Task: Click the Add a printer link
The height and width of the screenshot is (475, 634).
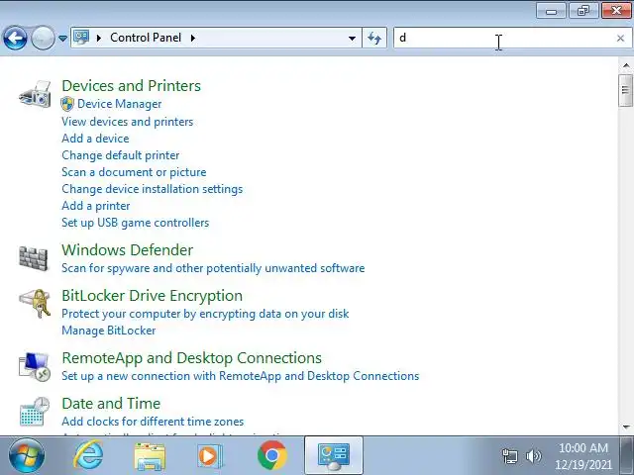Action: click(96, 206)
